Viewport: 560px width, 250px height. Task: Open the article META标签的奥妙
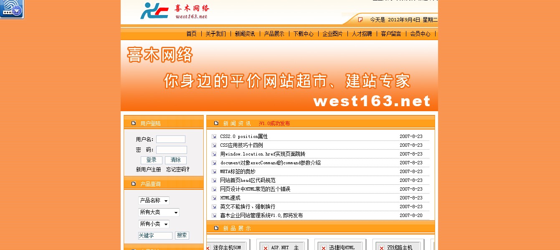click(x=238, y=172)
